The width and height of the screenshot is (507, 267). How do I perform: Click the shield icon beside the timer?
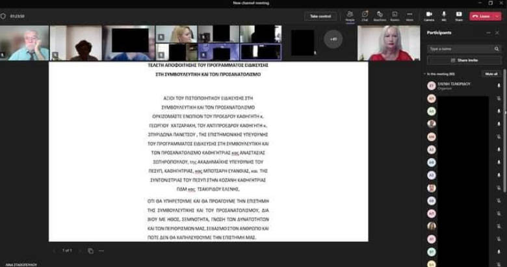3,16
